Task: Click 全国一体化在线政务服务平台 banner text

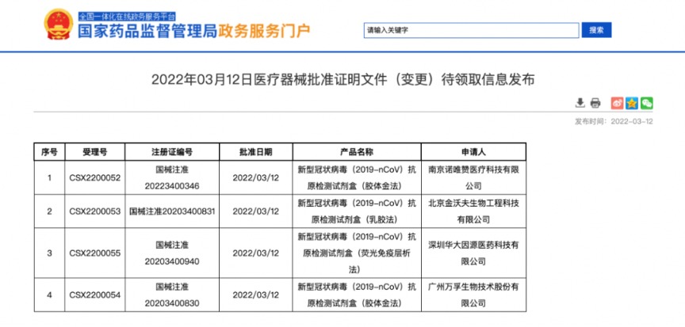Action: pos(127,17)
